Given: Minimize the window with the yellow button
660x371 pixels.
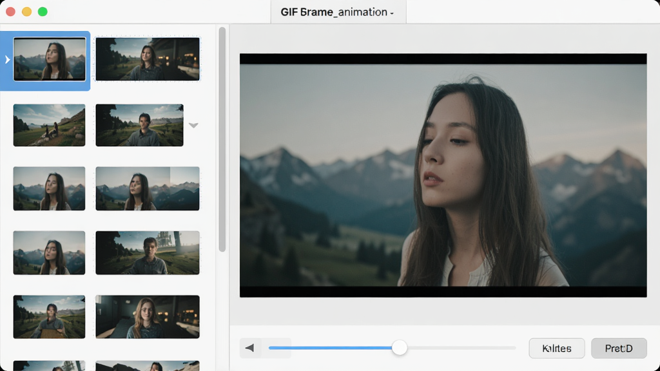Looking at the screenshot, I should (x=26, y=12).
